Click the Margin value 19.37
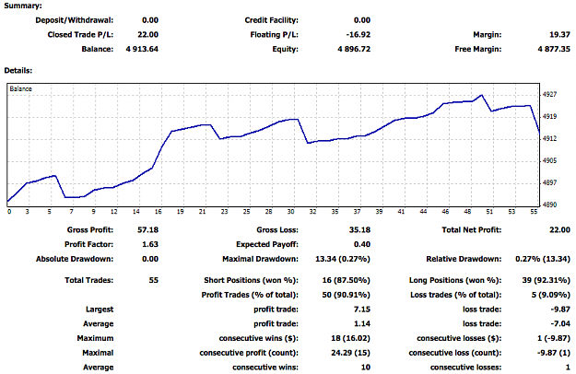 tap(559, 34)
